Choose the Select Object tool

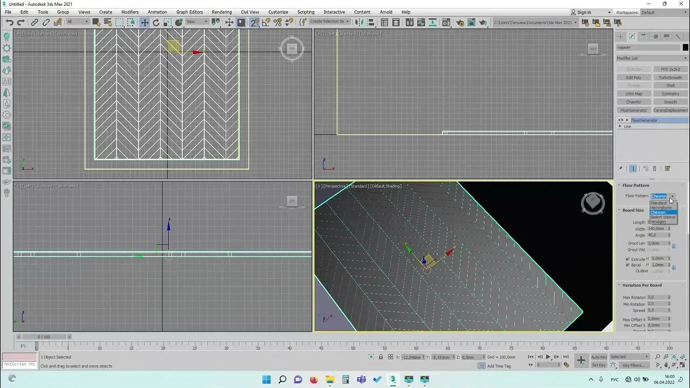pyautogui.click(x=96, y=22)
